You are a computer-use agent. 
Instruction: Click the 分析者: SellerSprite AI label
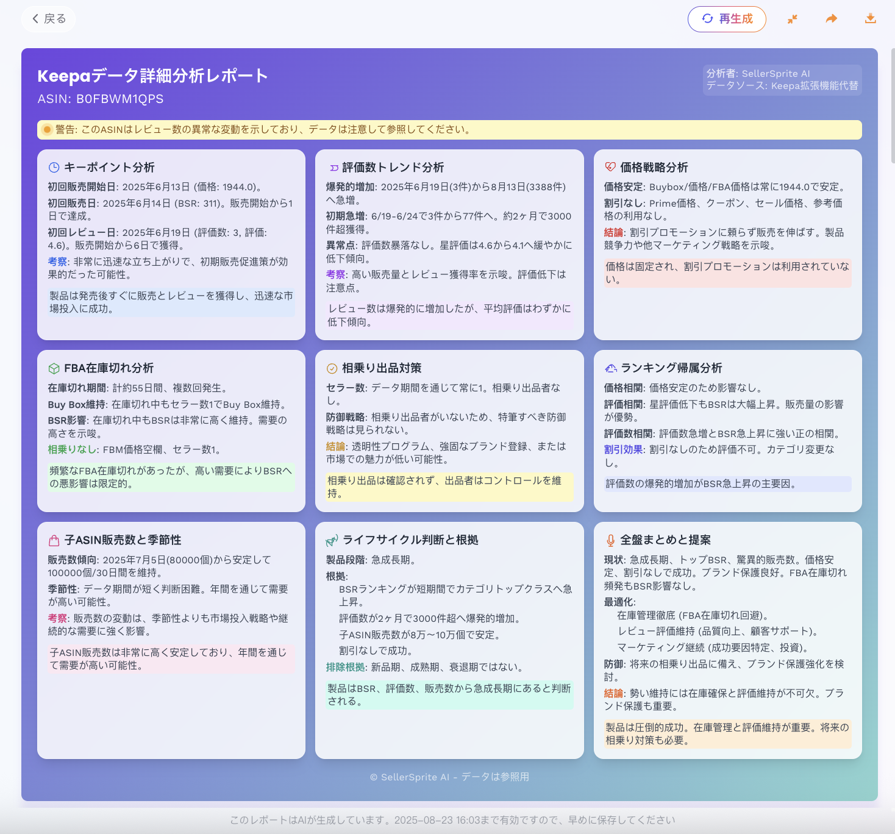click(x=758, y=74)
